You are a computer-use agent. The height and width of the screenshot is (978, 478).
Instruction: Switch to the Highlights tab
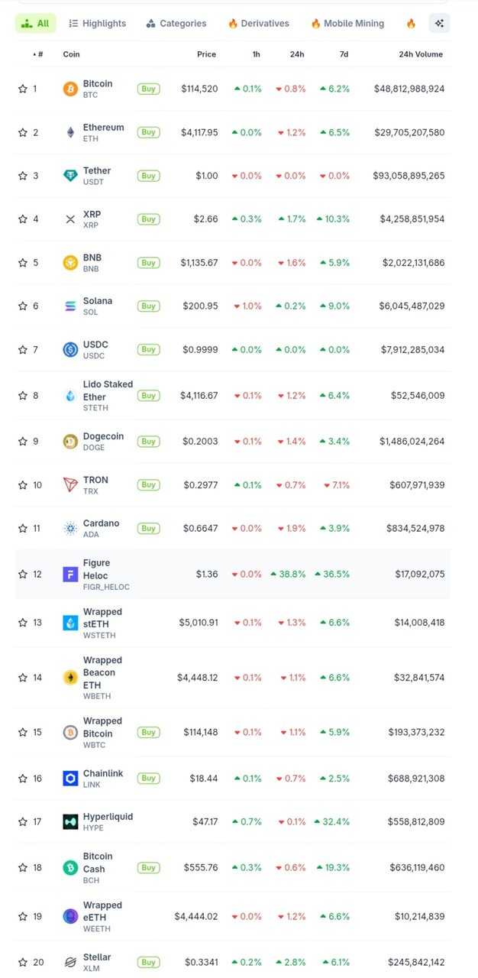coord(97,24)
